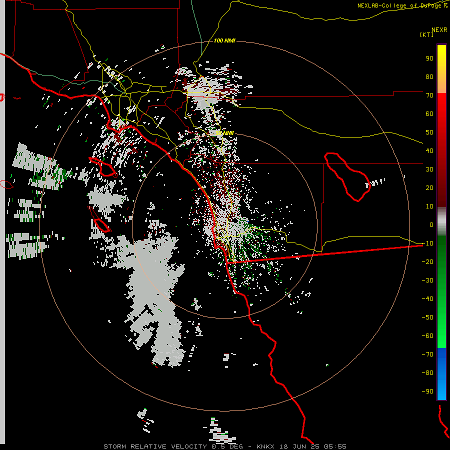
Task: Click the -20 value on the velocity scale
Action: click(427, 261)
